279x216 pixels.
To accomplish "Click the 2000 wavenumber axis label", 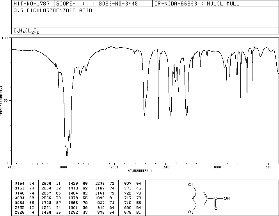I will [x=114, y=167].
